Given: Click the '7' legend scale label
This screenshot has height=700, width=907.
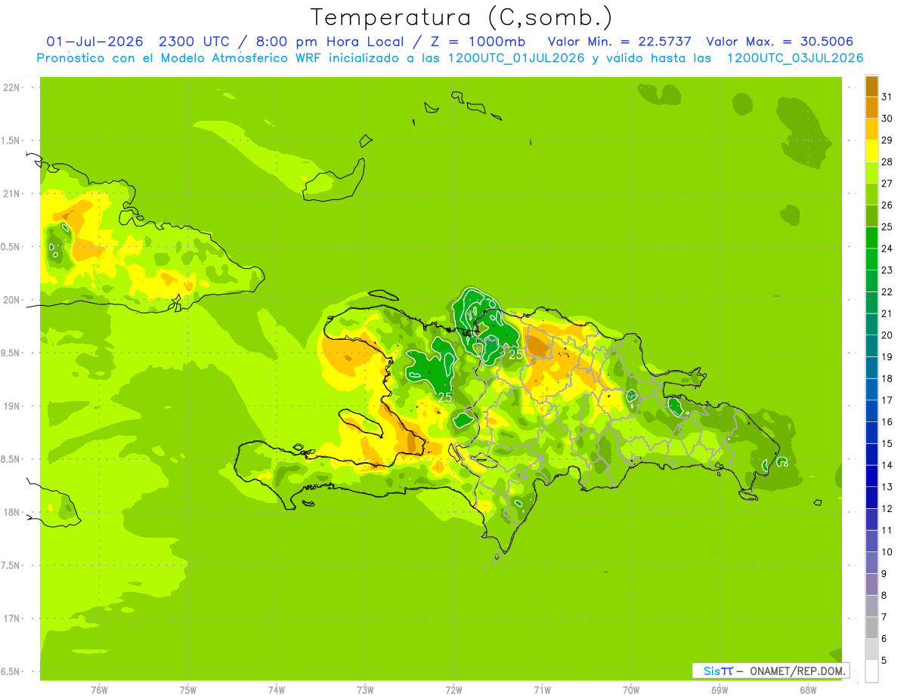Looking at the screenshot, I should (884, 618).
